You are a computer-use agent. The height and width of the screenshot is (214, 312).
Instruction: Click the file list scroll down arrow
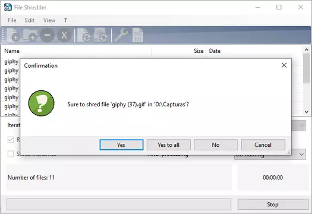[307, 112]
